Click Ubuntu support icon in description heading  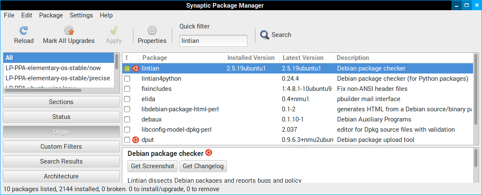(x=209, y=153)
